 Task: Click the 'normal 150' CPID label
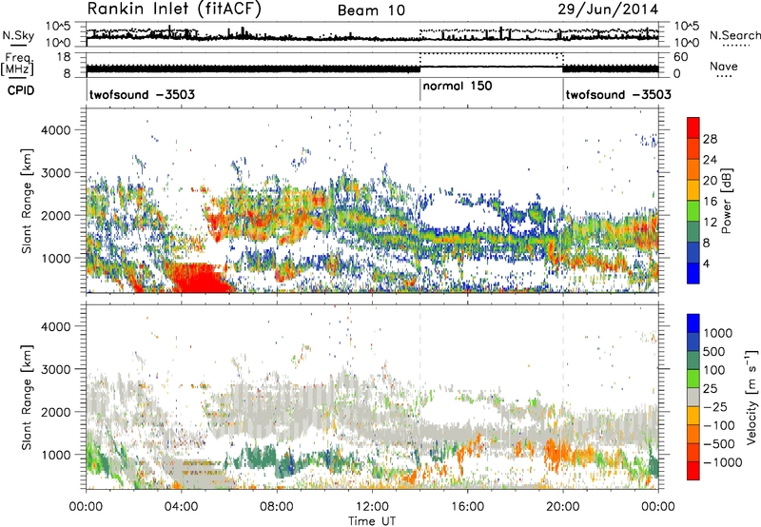pos(458,86)
